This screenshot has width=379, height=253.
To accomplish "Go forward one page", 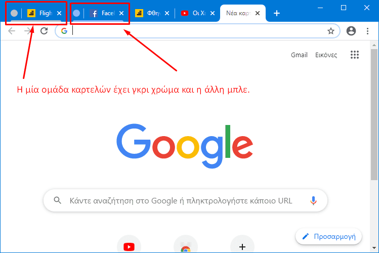I will [28, 31].
